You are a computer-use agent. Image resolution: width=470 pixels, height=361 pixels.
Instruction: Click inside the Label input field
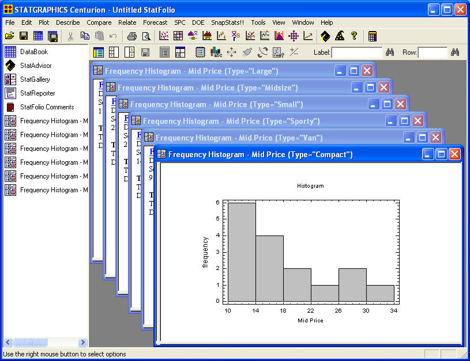click(357, 52)
